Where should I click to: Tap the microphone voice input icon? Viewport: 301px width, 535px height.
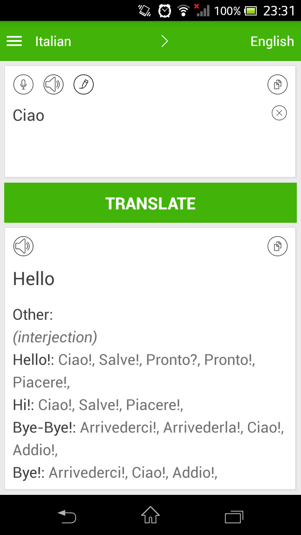point(23,85)
